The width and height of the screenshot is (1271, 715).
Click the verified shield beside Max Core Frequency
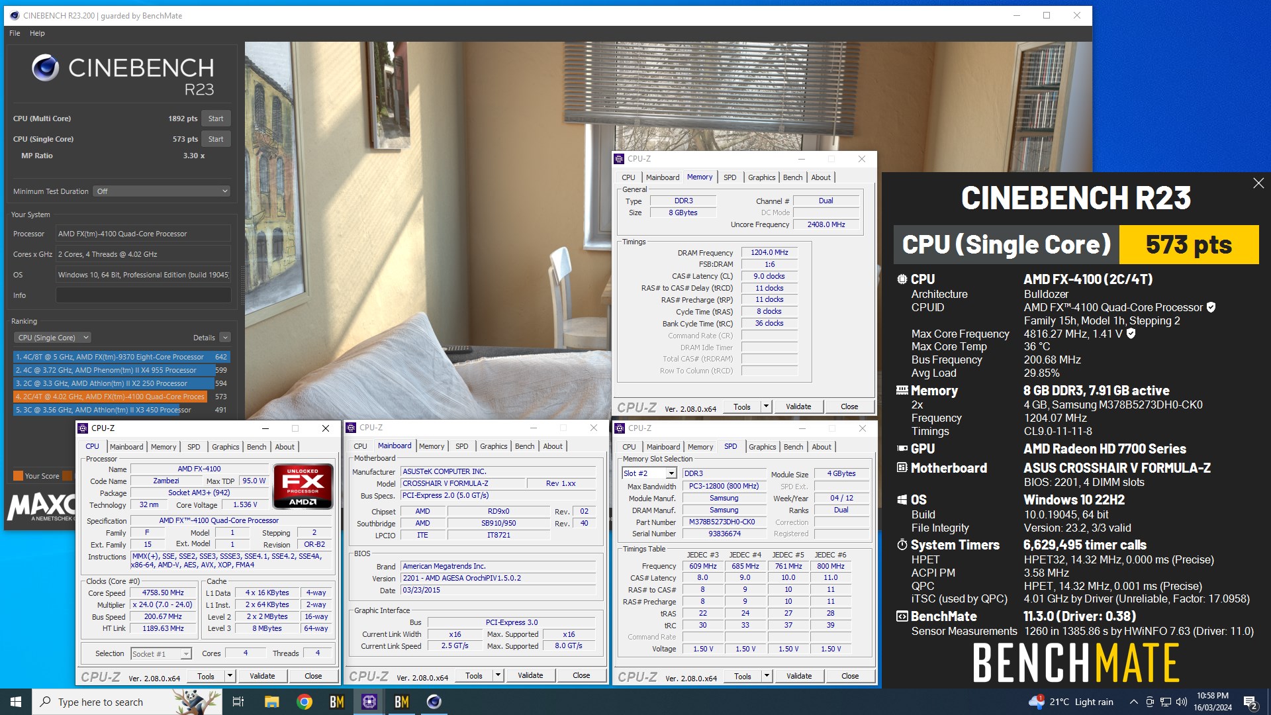tap(1131, 334)
